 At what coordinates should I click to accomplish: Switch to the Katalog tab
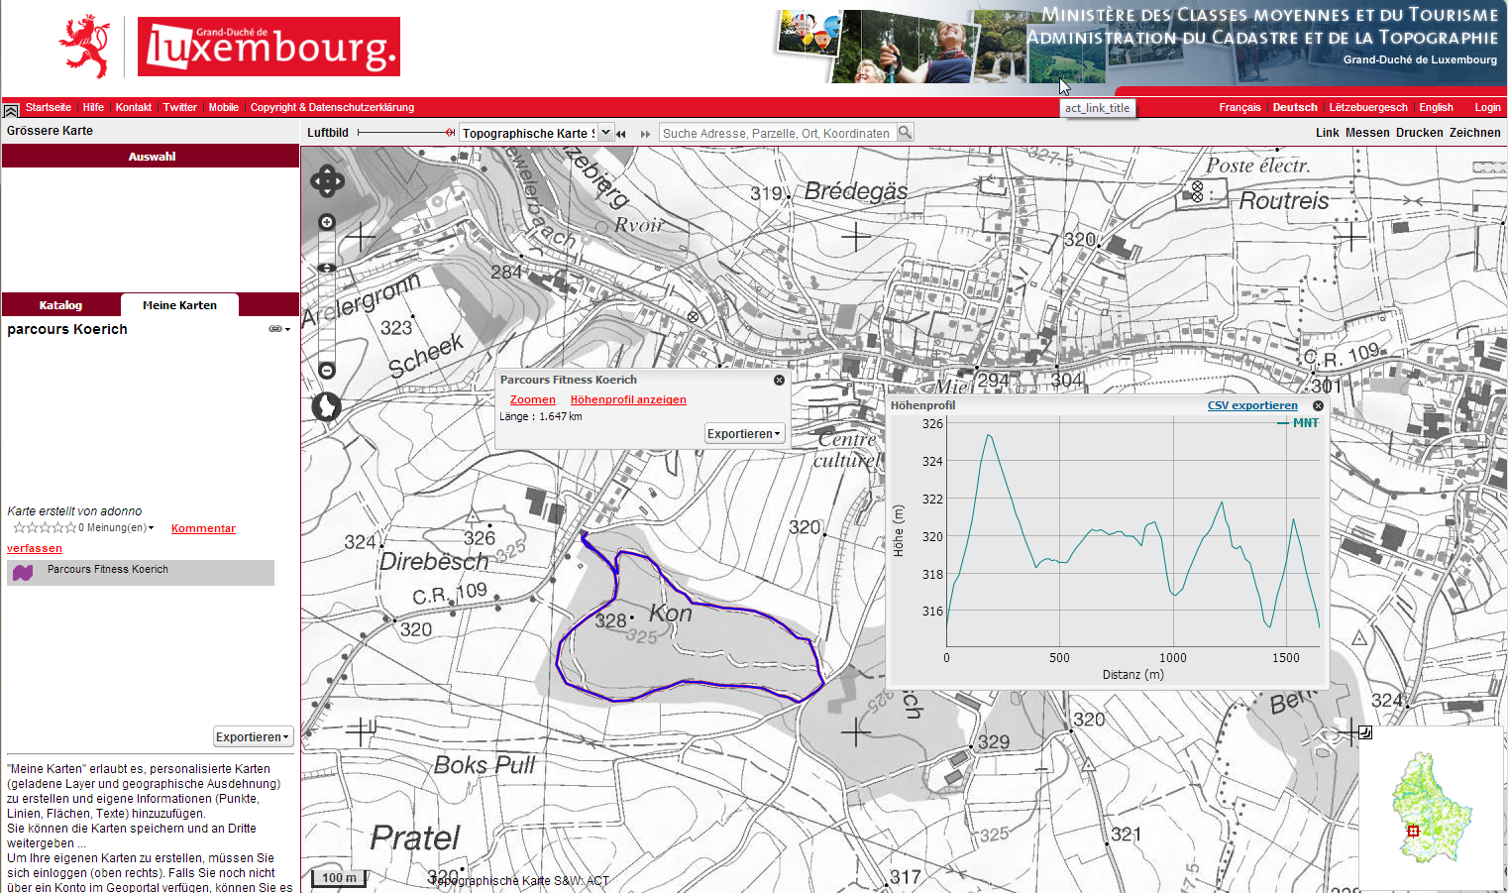tap(60, 305)
